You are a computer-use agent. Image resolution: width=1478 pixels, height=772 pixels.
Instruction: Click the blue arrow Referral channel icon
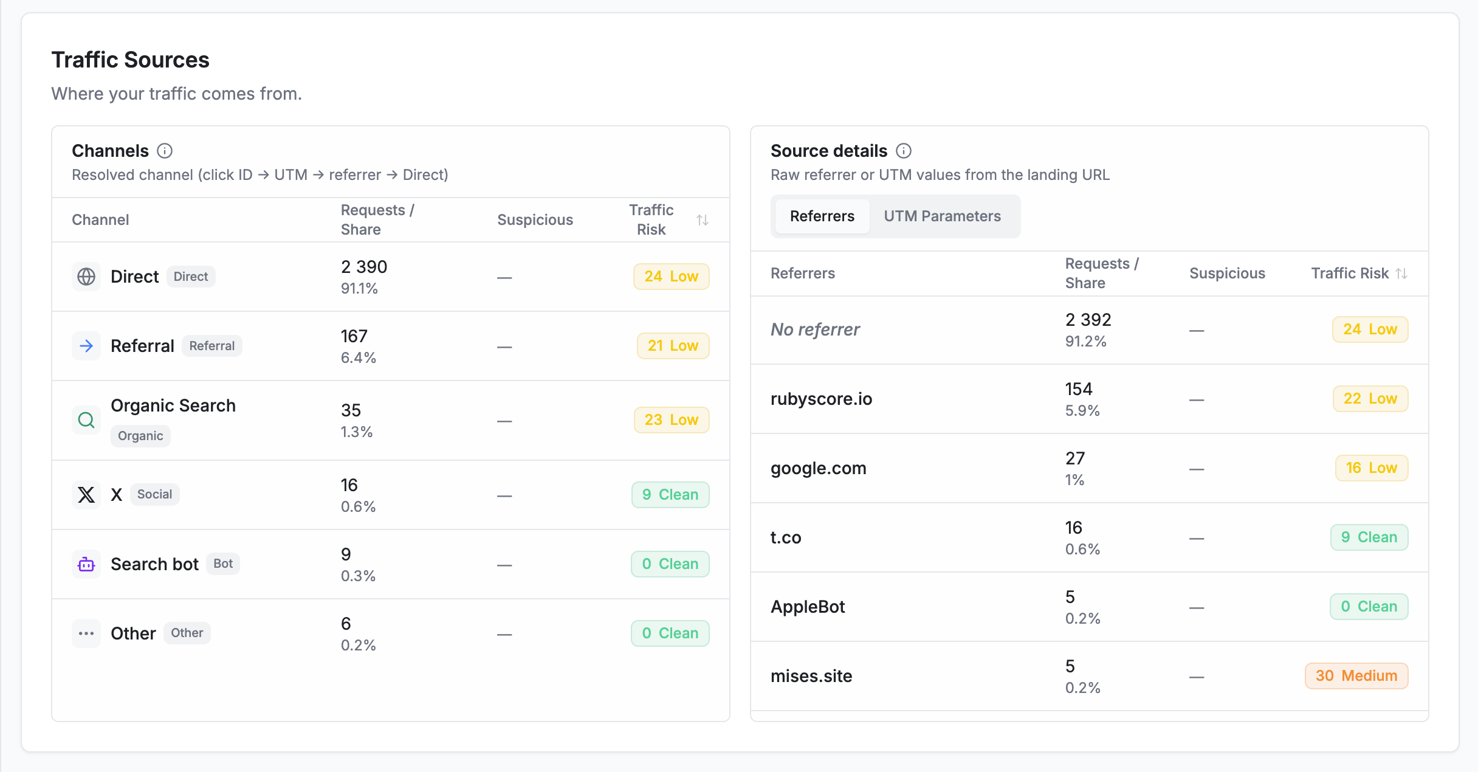coord(86,346)
